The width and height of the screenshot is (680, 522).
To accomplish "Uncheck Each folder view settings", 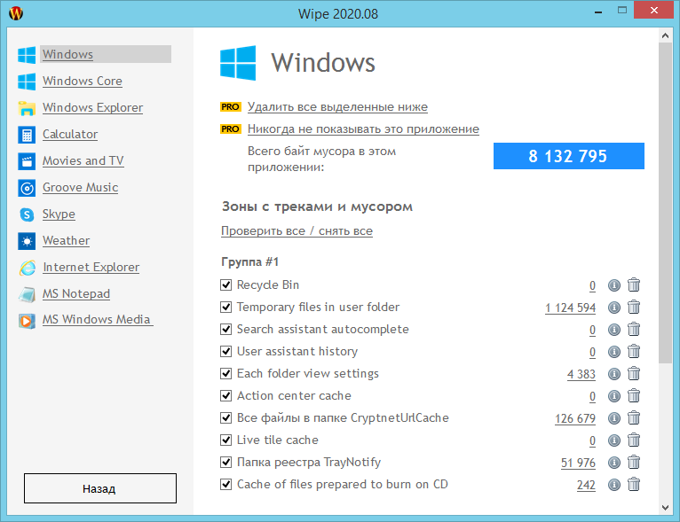I will pyautogui.click(x=226, y=373).
